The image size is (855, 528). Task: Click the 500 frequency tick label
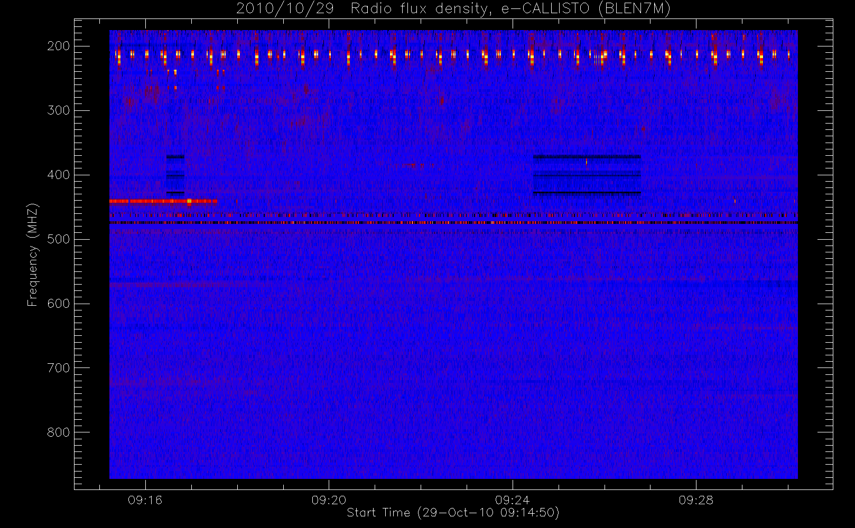pos(59,239)
